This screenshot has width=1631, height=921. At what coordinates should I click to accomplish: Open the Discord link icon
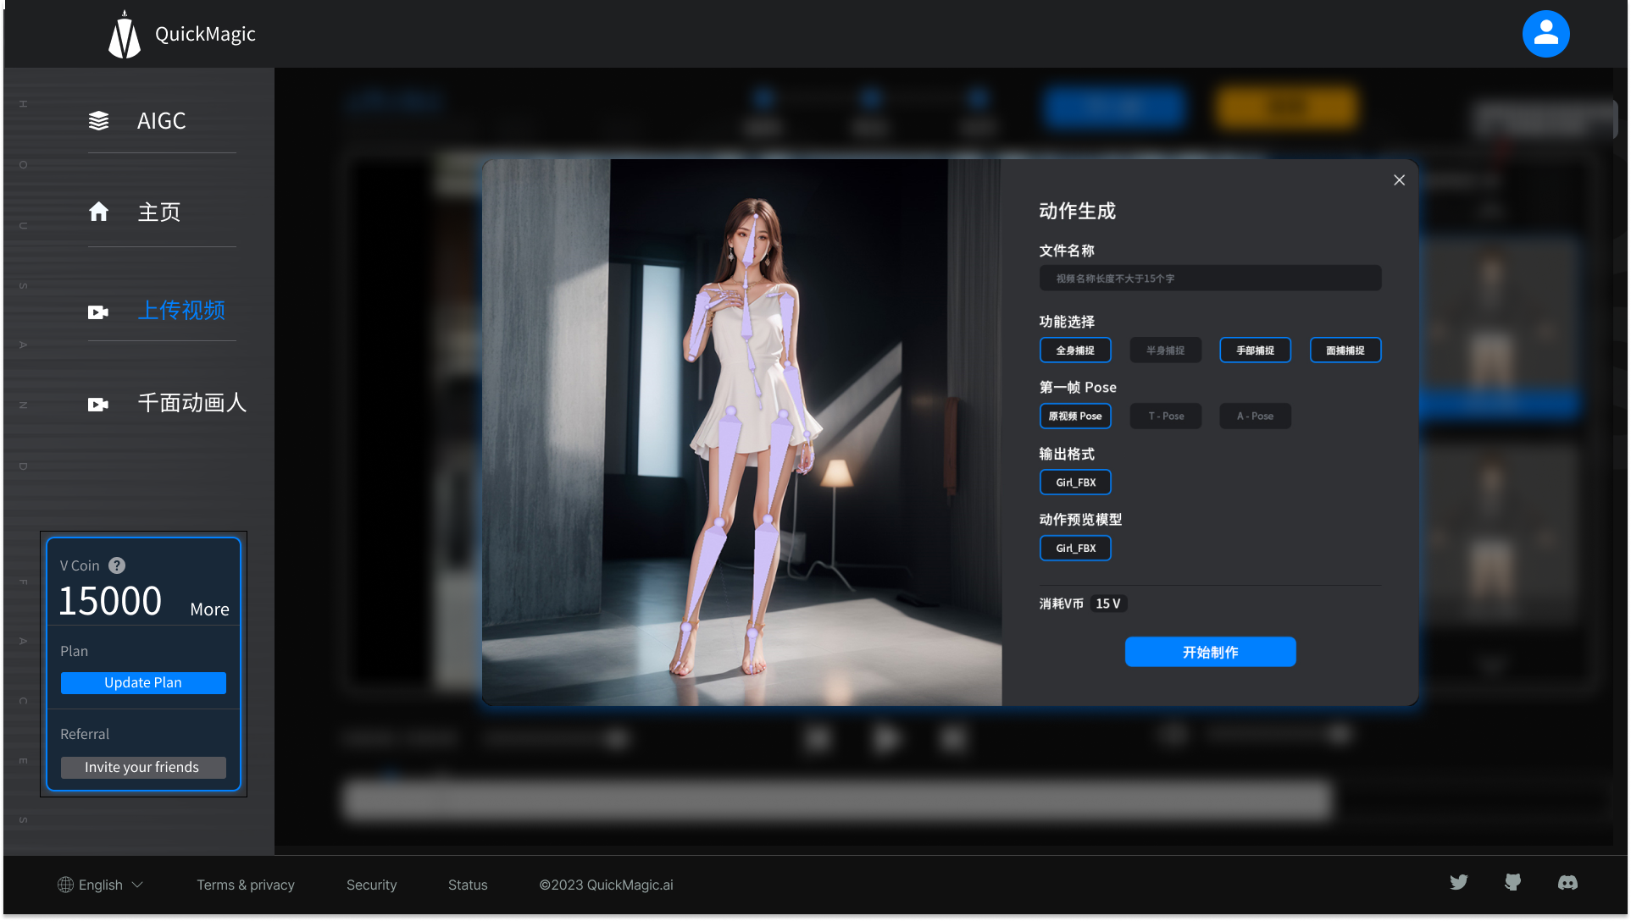1567,883
